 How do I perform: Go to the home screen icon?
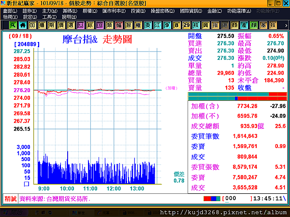click(23, 25)
